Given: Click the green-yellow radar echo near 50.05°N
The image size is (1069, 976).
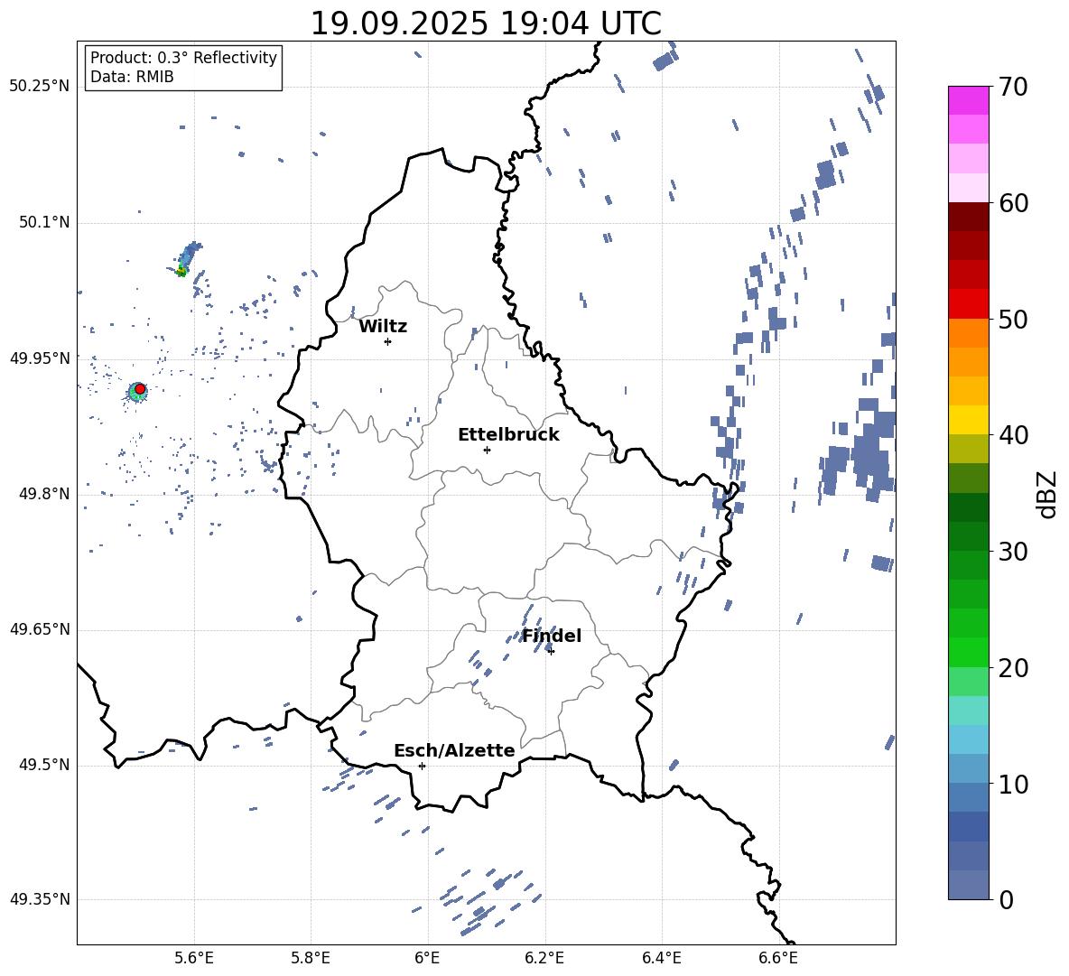Looking at the screenshot, I should [x=181, y=271].
